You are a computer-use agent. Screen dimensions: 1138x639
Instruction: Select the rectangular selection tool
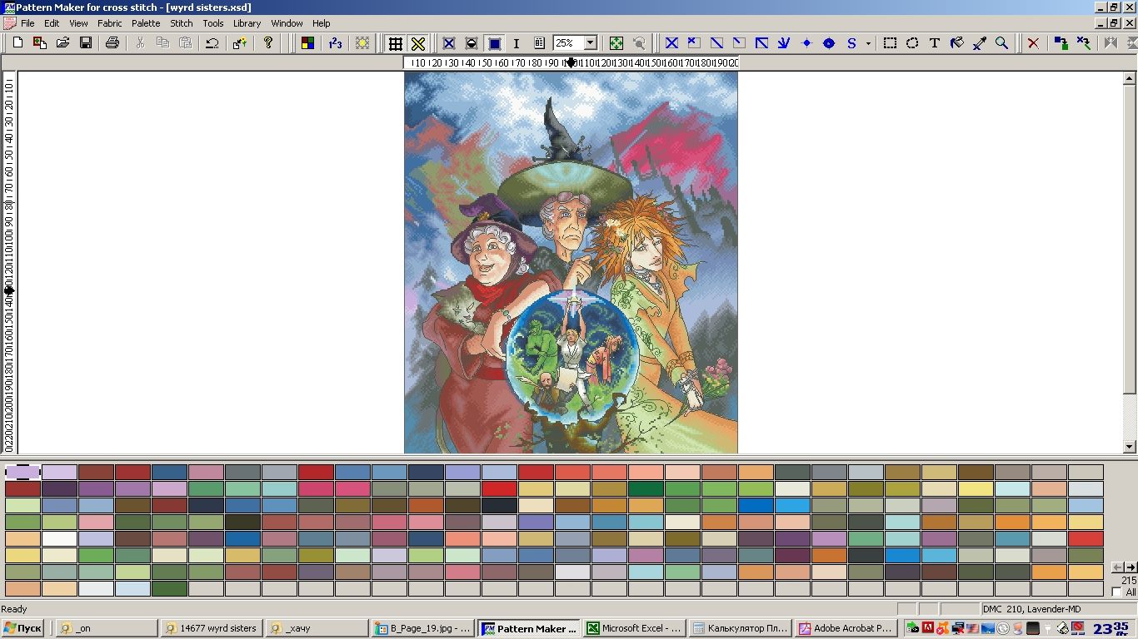tap(890, 43)
